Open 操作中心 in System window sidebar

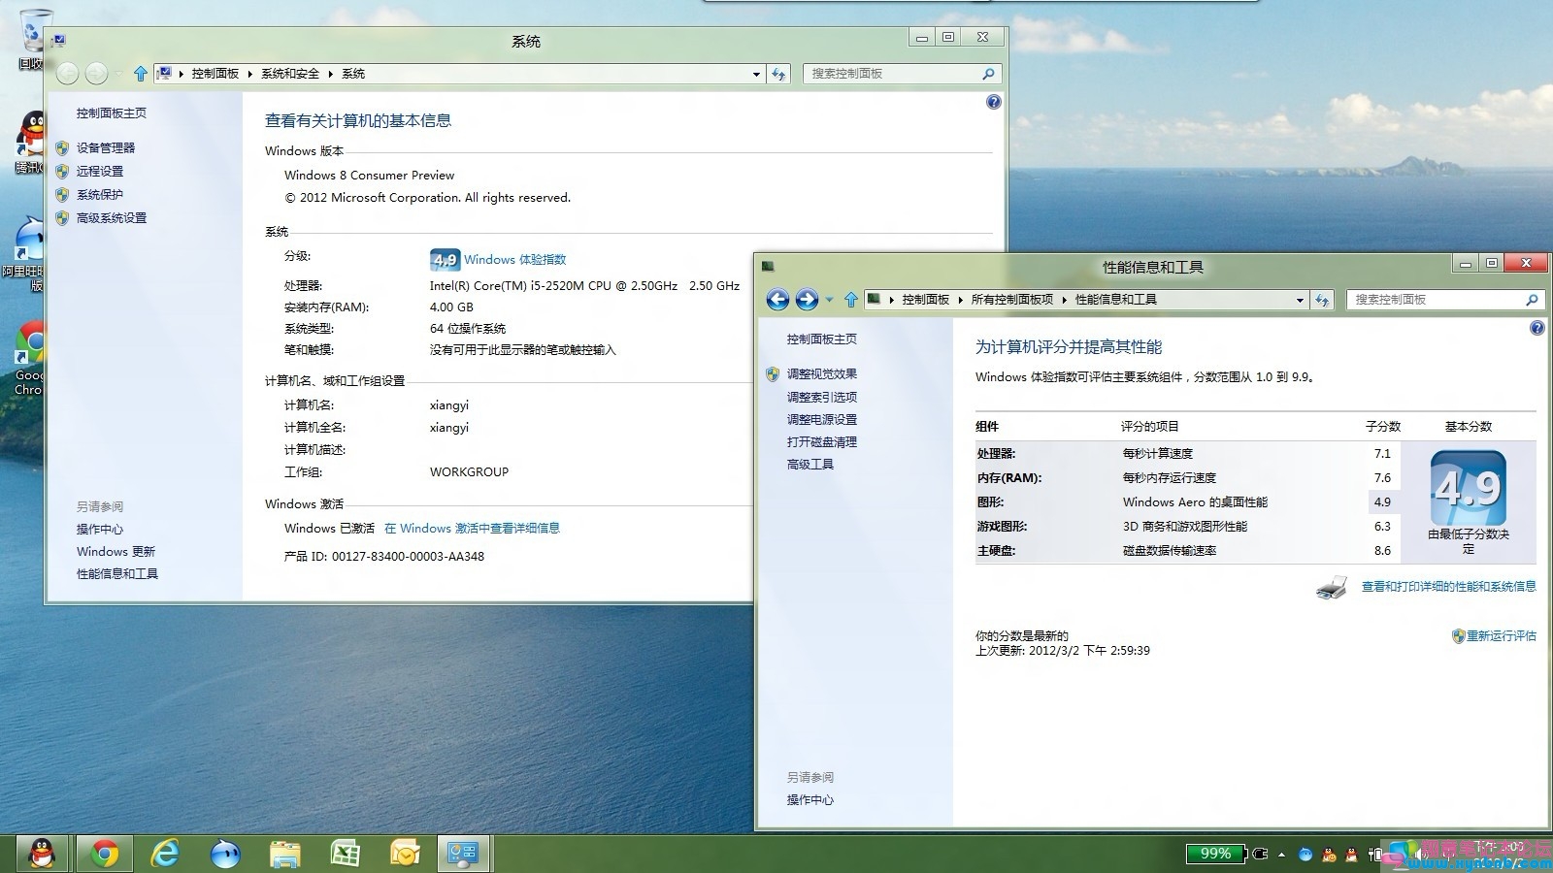[100, 530]
